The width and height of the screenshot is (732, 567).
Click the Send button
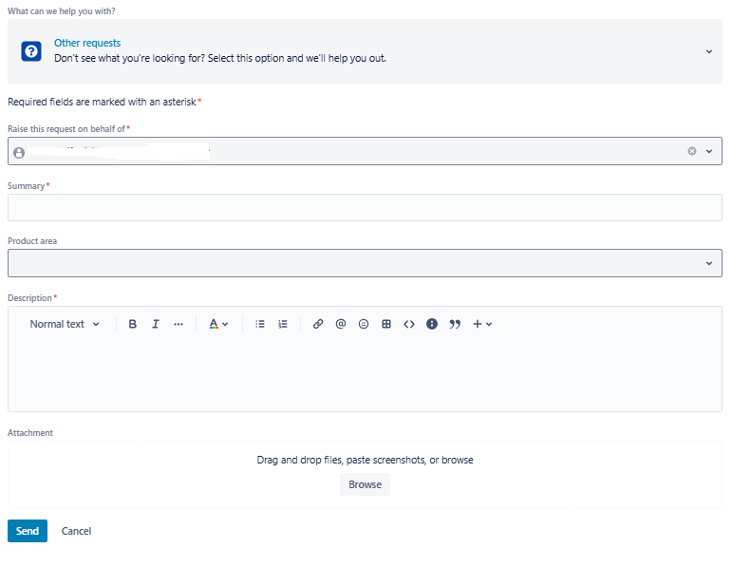[x=28, y=531]
